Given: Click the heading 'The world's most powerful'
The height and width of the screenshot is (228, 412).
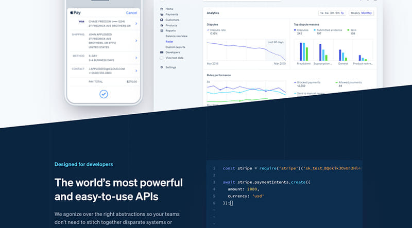Looking at the screenshot, I should [118, 183].
